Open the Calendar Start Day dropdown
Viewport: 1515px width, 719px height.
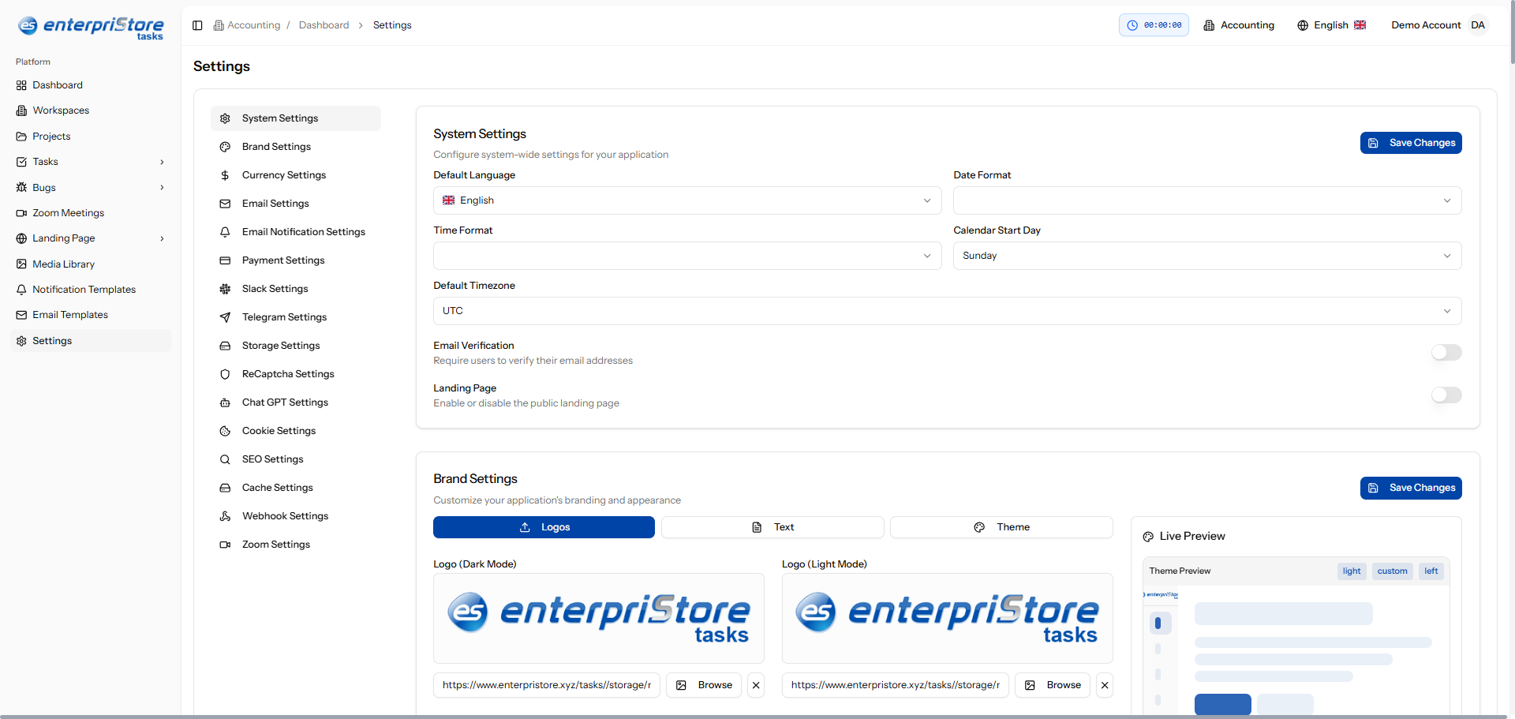pyautogui.click(x=1206, y=256)
